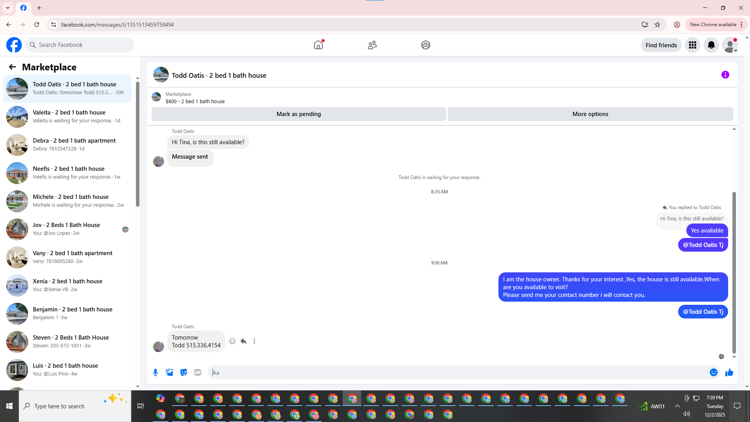Expand the account profile menu
This screenshot has width=750, height=422.
(730, 45)
